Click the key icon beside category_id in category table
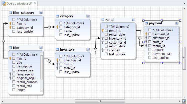The height and width of the screenshot is (104, 187). pos(57,27)
